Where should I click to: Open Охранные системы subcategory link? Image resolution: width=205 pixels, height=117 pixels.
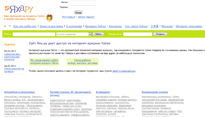tap(14, 105)
